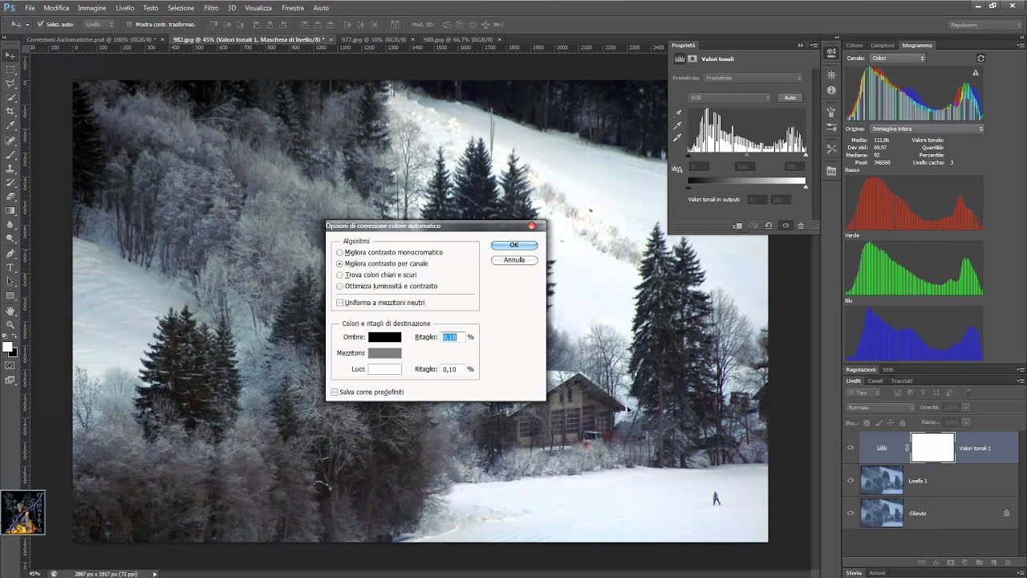Clip adjustment to layer below icon

tap(738, 226)
